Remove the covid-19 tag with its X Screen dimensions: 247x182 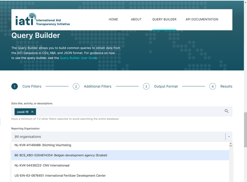click(x=32, y=112)
